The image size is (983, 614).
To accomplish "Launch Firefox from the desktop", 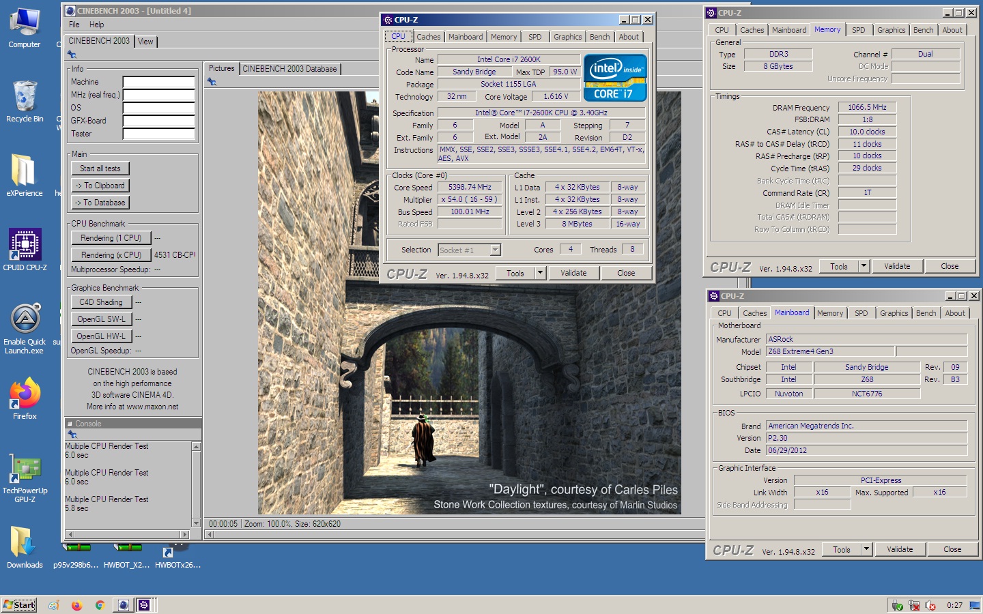I will 25,398.
